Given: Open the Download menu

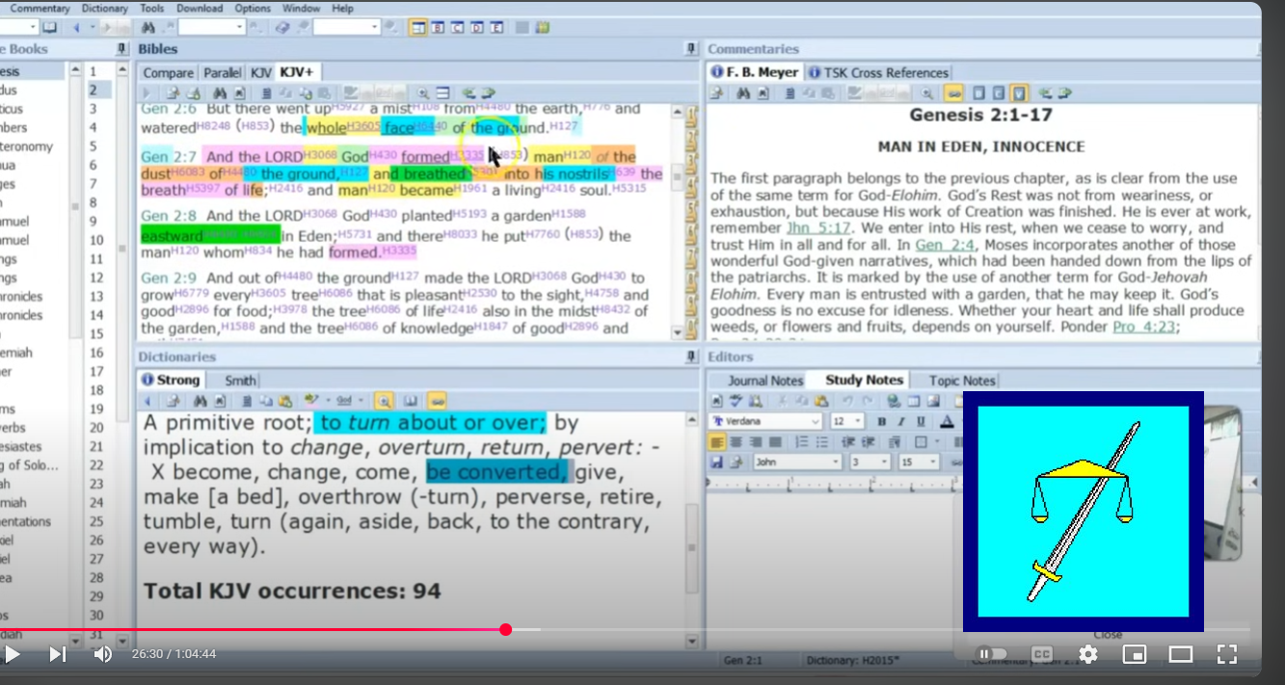Looking at the screenshot, I should coord(200,9).
